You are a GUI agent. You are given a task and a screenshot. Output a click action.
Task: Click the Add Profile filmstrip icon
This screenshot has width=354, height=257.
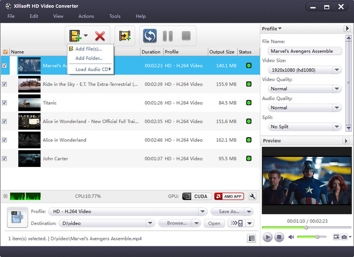click(124, 36)
